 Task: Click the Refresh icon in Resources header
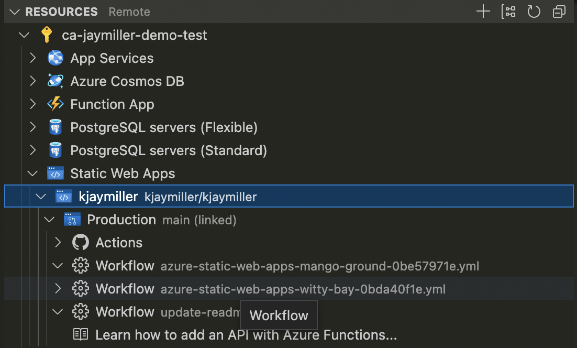coord(534,12)
